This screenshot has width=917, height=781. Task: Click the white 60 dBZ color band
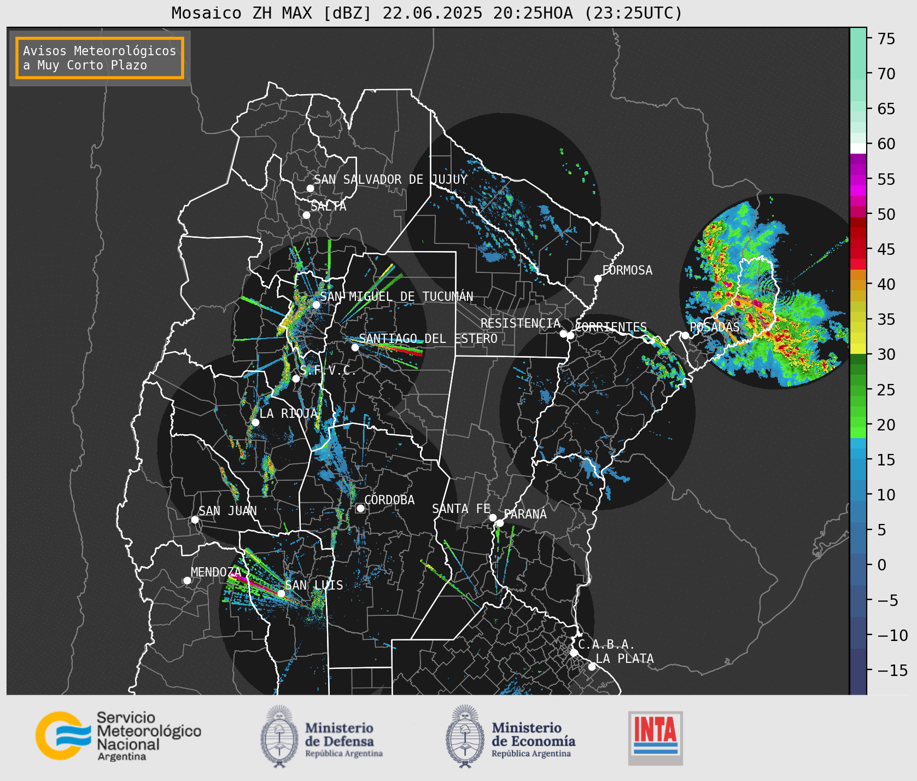coord(858,148)
